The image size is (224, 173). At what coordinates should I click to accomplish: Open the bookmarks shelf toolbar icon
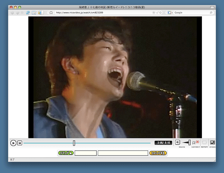[x=41, y=13]
